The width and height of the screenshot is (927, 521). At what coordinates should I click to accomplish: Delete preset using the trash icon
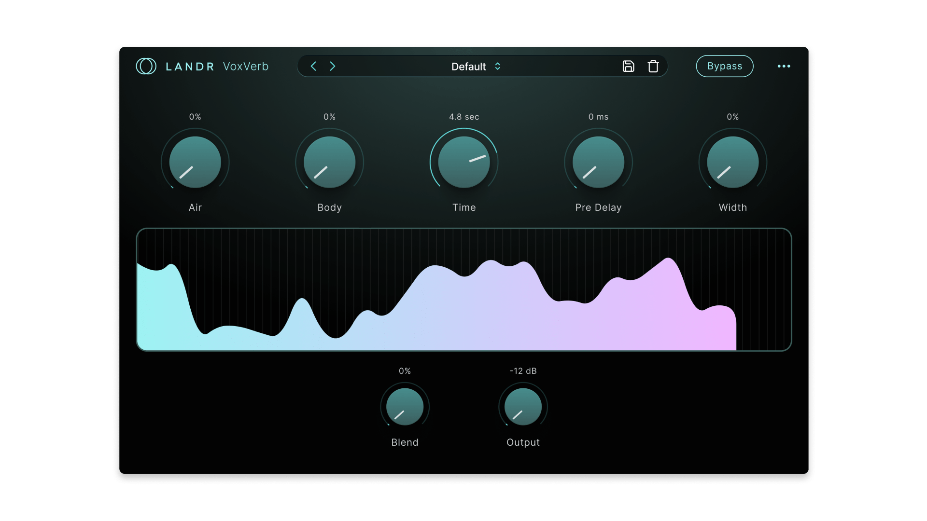coord(653,66)
